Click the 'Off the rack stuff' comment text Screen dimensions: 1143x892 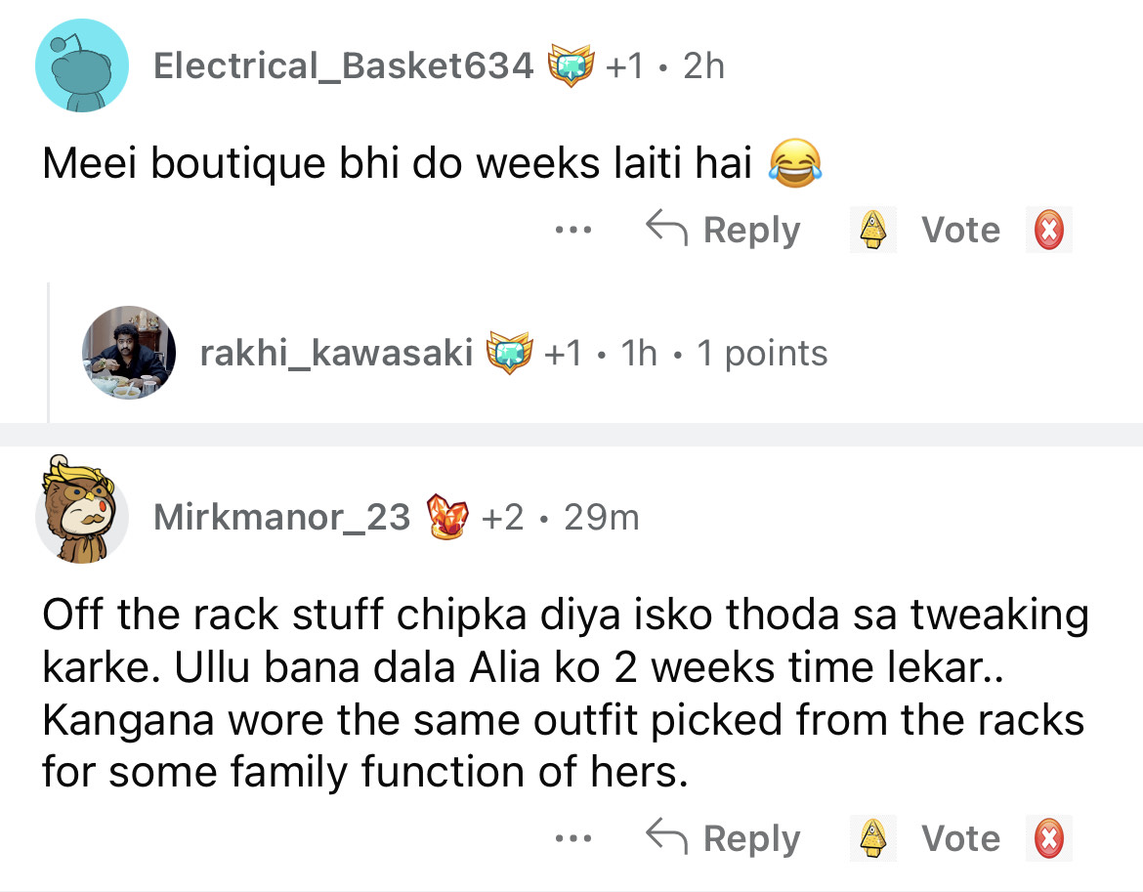(x=565, y=694)
